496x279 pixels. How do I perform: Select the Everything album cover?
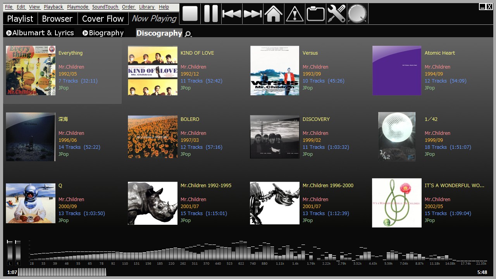[31, 71]
